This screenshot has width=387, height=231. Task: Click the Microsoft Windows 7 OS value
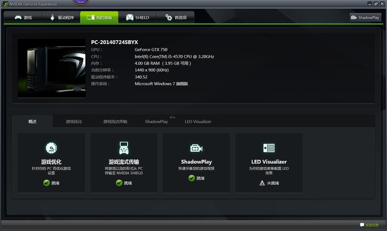tap(161, 84)
